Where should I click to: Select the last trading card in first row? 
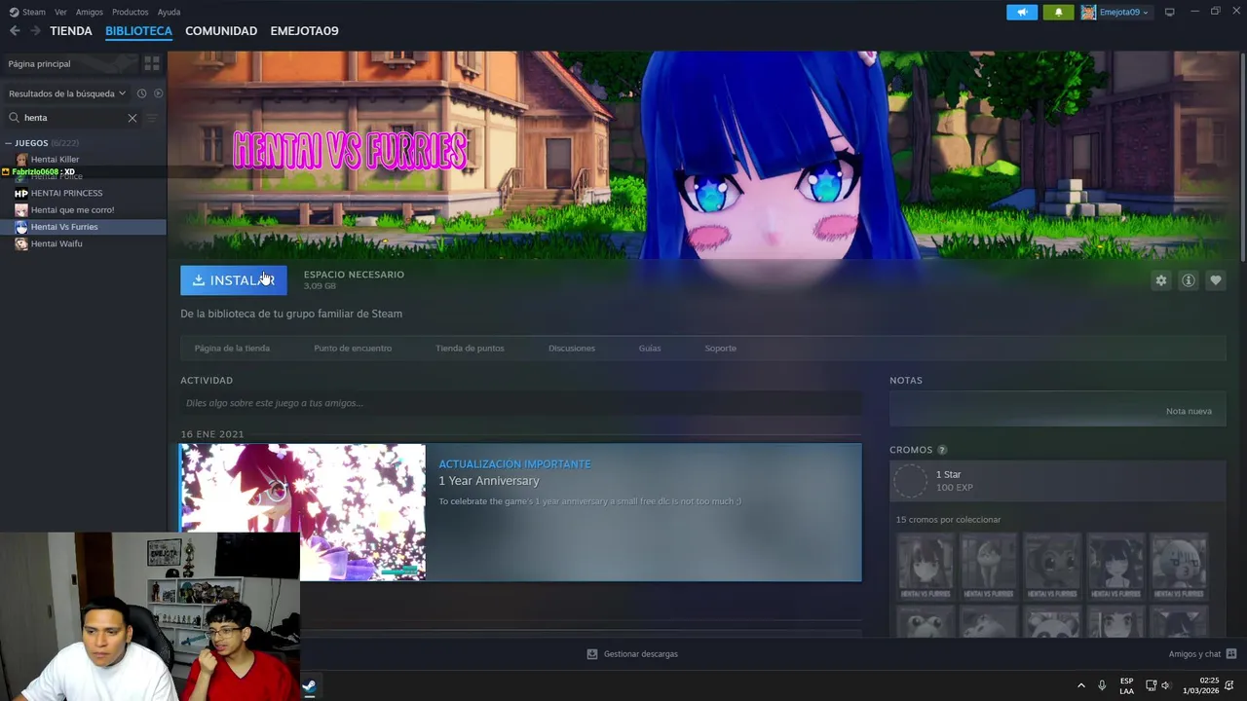point(1179,566)
